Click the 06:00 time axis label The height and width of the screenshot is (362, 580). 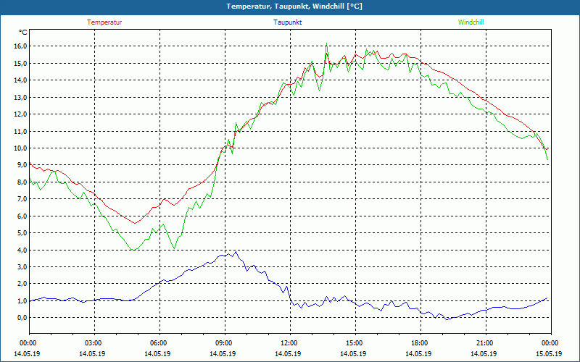(x=158, y=343)
